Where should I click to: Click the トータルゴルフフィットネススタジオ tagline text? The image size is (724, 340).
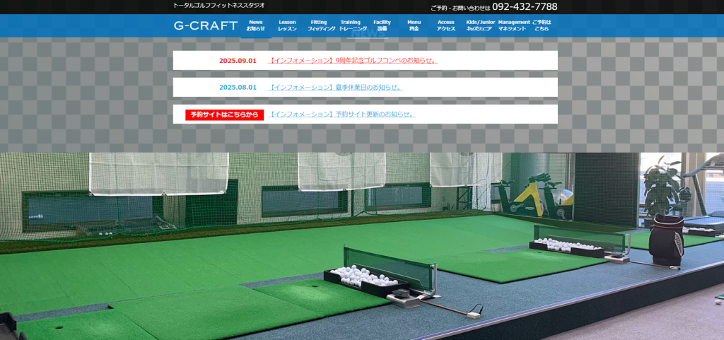point(219,6)
